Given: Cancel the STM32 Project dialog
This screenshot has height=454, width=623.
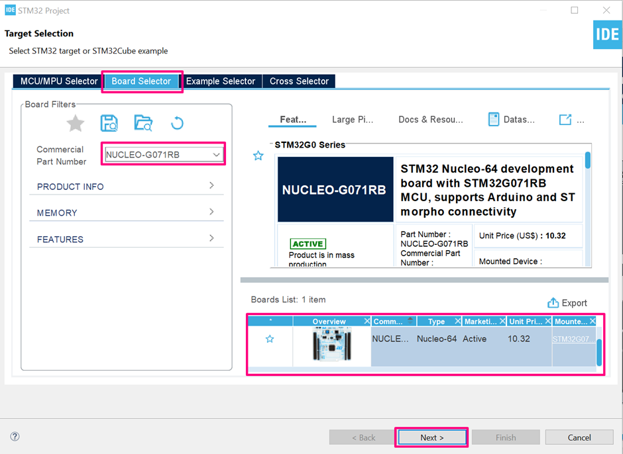Looking at the screenshot, I should pyautogui.click(x=579, y=437).
